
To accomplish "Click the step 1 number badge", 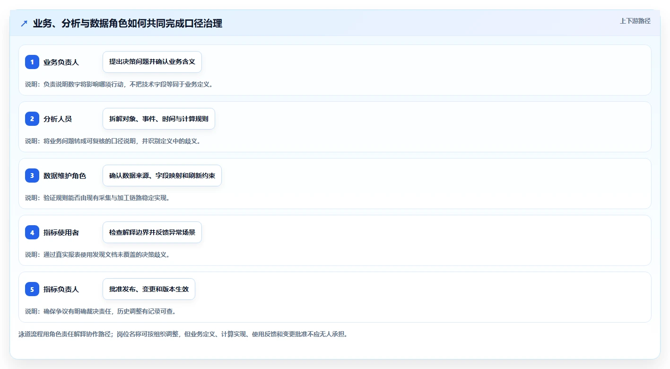I will click(x=32, y=62).
